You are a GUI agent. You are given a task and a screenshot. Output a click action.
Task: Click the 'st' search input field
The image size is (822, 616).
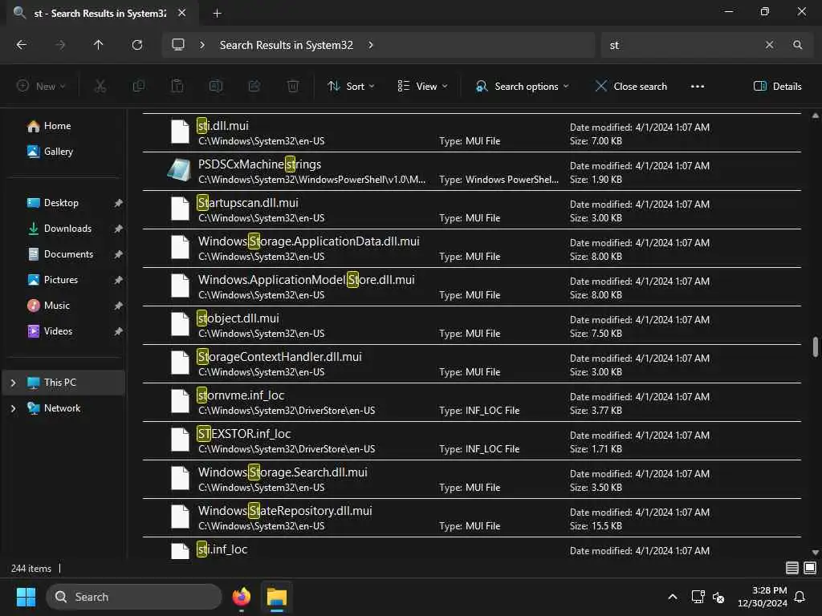682,45
